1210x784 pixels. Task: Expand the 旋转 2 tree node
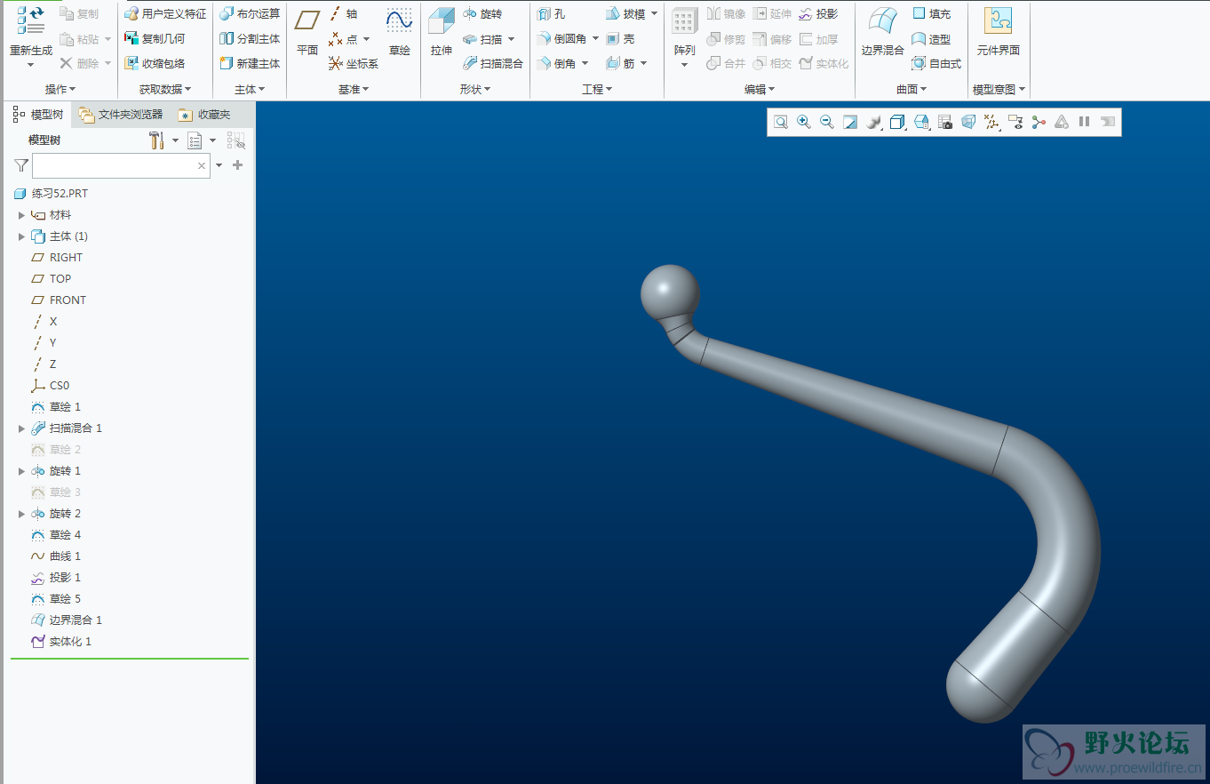21,514
